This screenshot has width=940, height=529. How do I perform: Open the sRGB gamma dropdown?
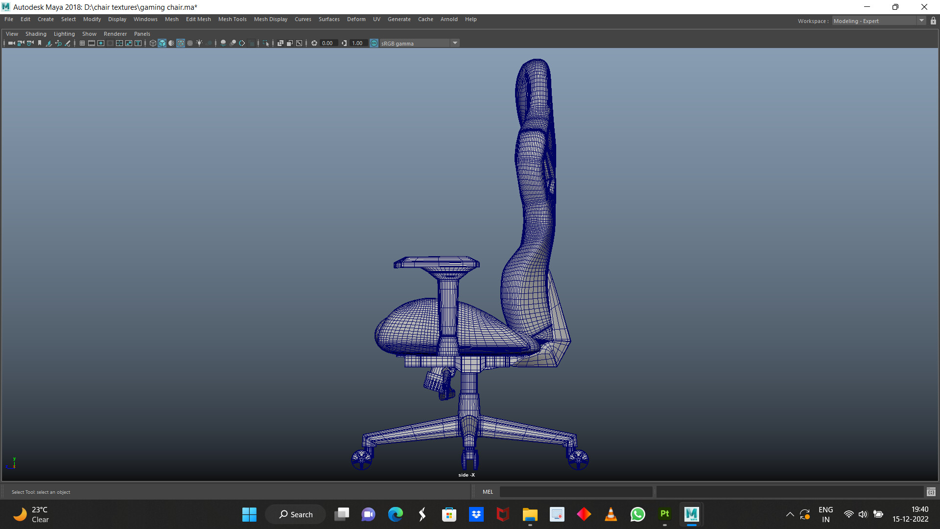[455, 43]
